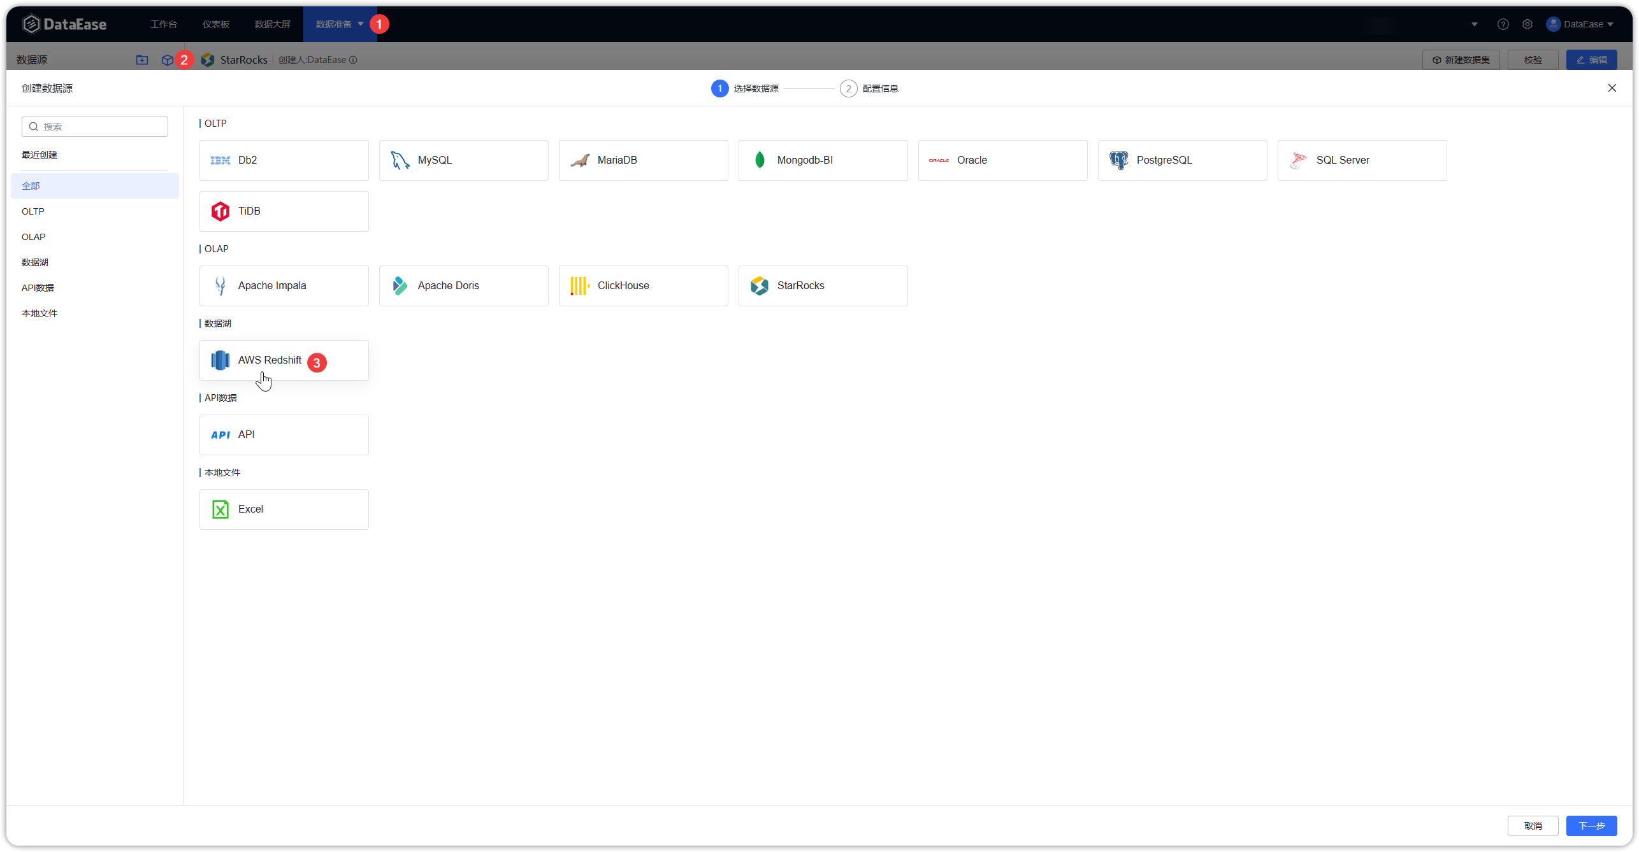Open the settings gear icon
This screenshot has width=1639, height=852.
click(1527, 24)
